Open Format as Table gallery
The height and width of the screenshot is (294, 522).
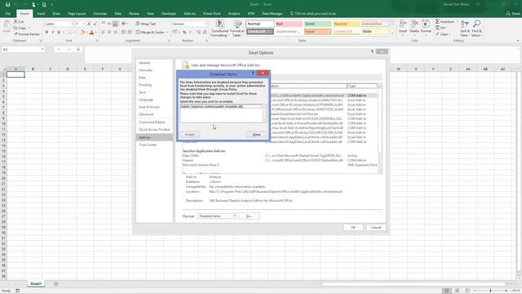click(237, 29)
